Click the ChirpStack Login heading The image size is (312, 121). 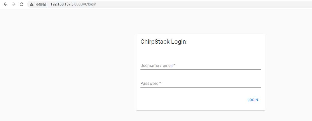tap(163, 42)
